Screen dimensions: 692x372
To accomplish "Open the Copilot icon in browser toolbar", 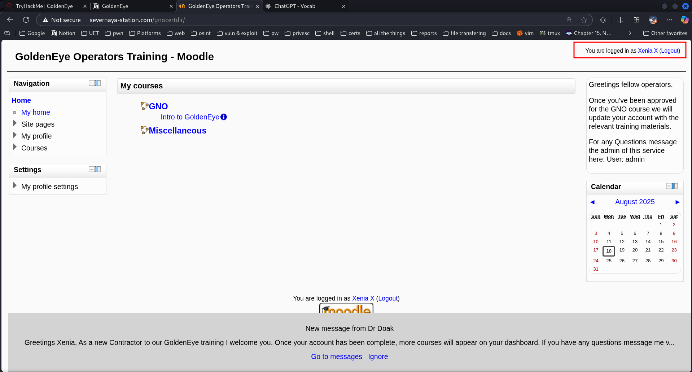I will pos(684,20).
